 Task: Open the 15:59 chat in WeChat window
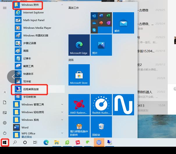click(153, 108)
